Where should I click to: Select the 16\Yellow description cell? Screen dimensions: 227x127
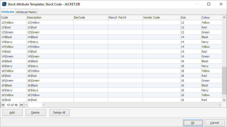click(x=50, y=95)
